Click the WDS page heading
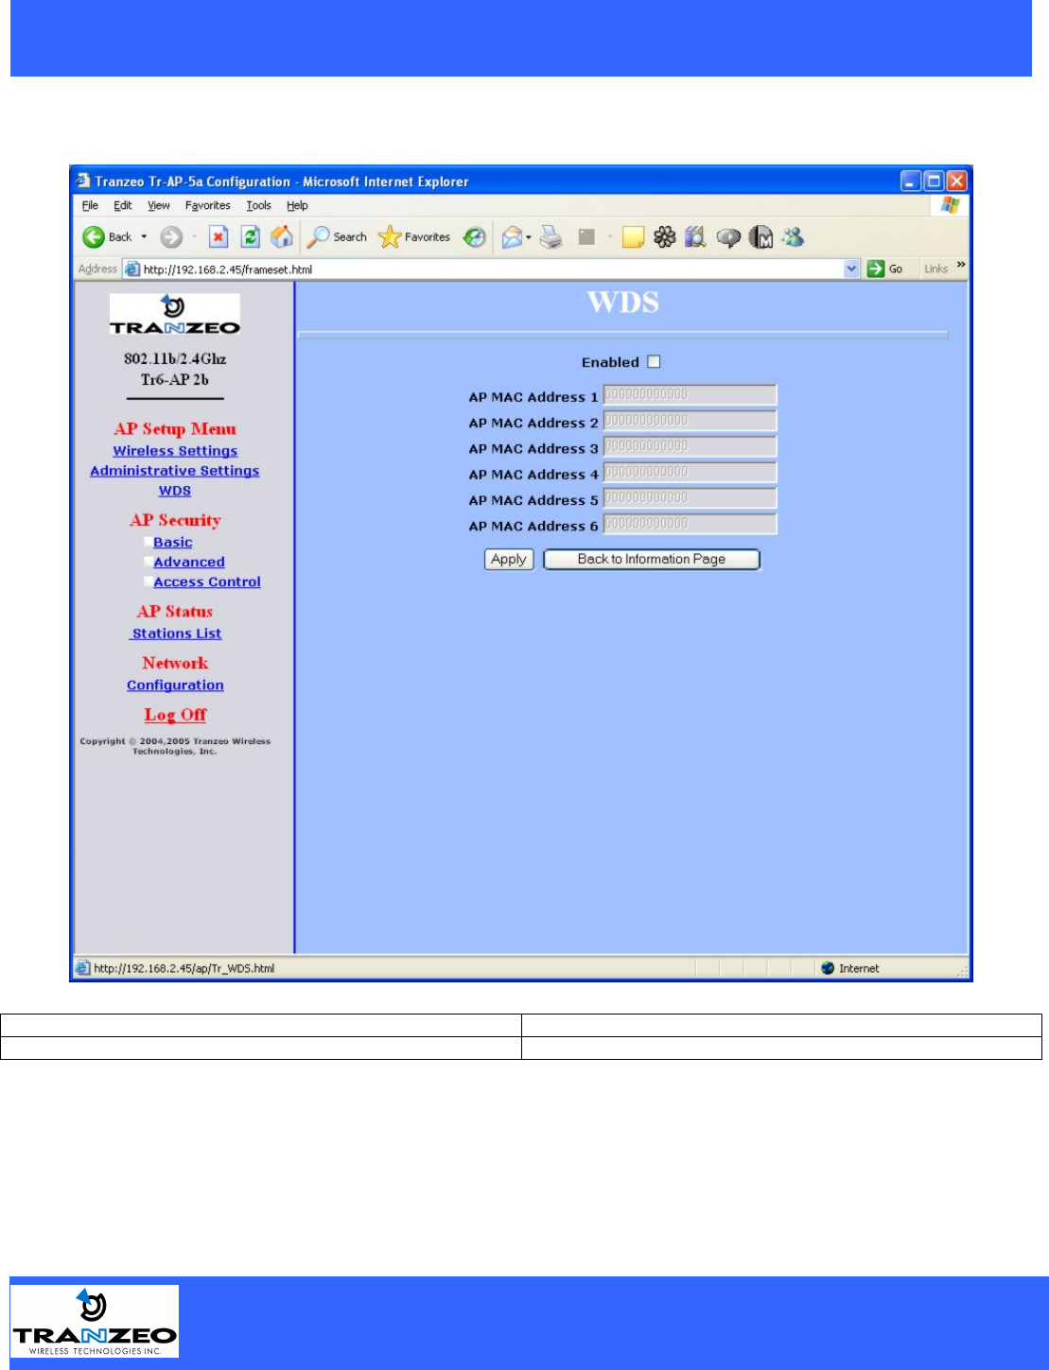This screenshot has width=1049, height=1370. 623,303
